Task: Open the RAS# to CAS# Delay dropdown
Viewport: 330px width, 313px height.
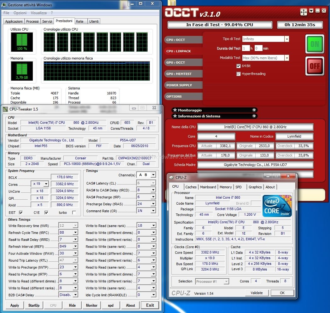Action: (x=153, y=190)
